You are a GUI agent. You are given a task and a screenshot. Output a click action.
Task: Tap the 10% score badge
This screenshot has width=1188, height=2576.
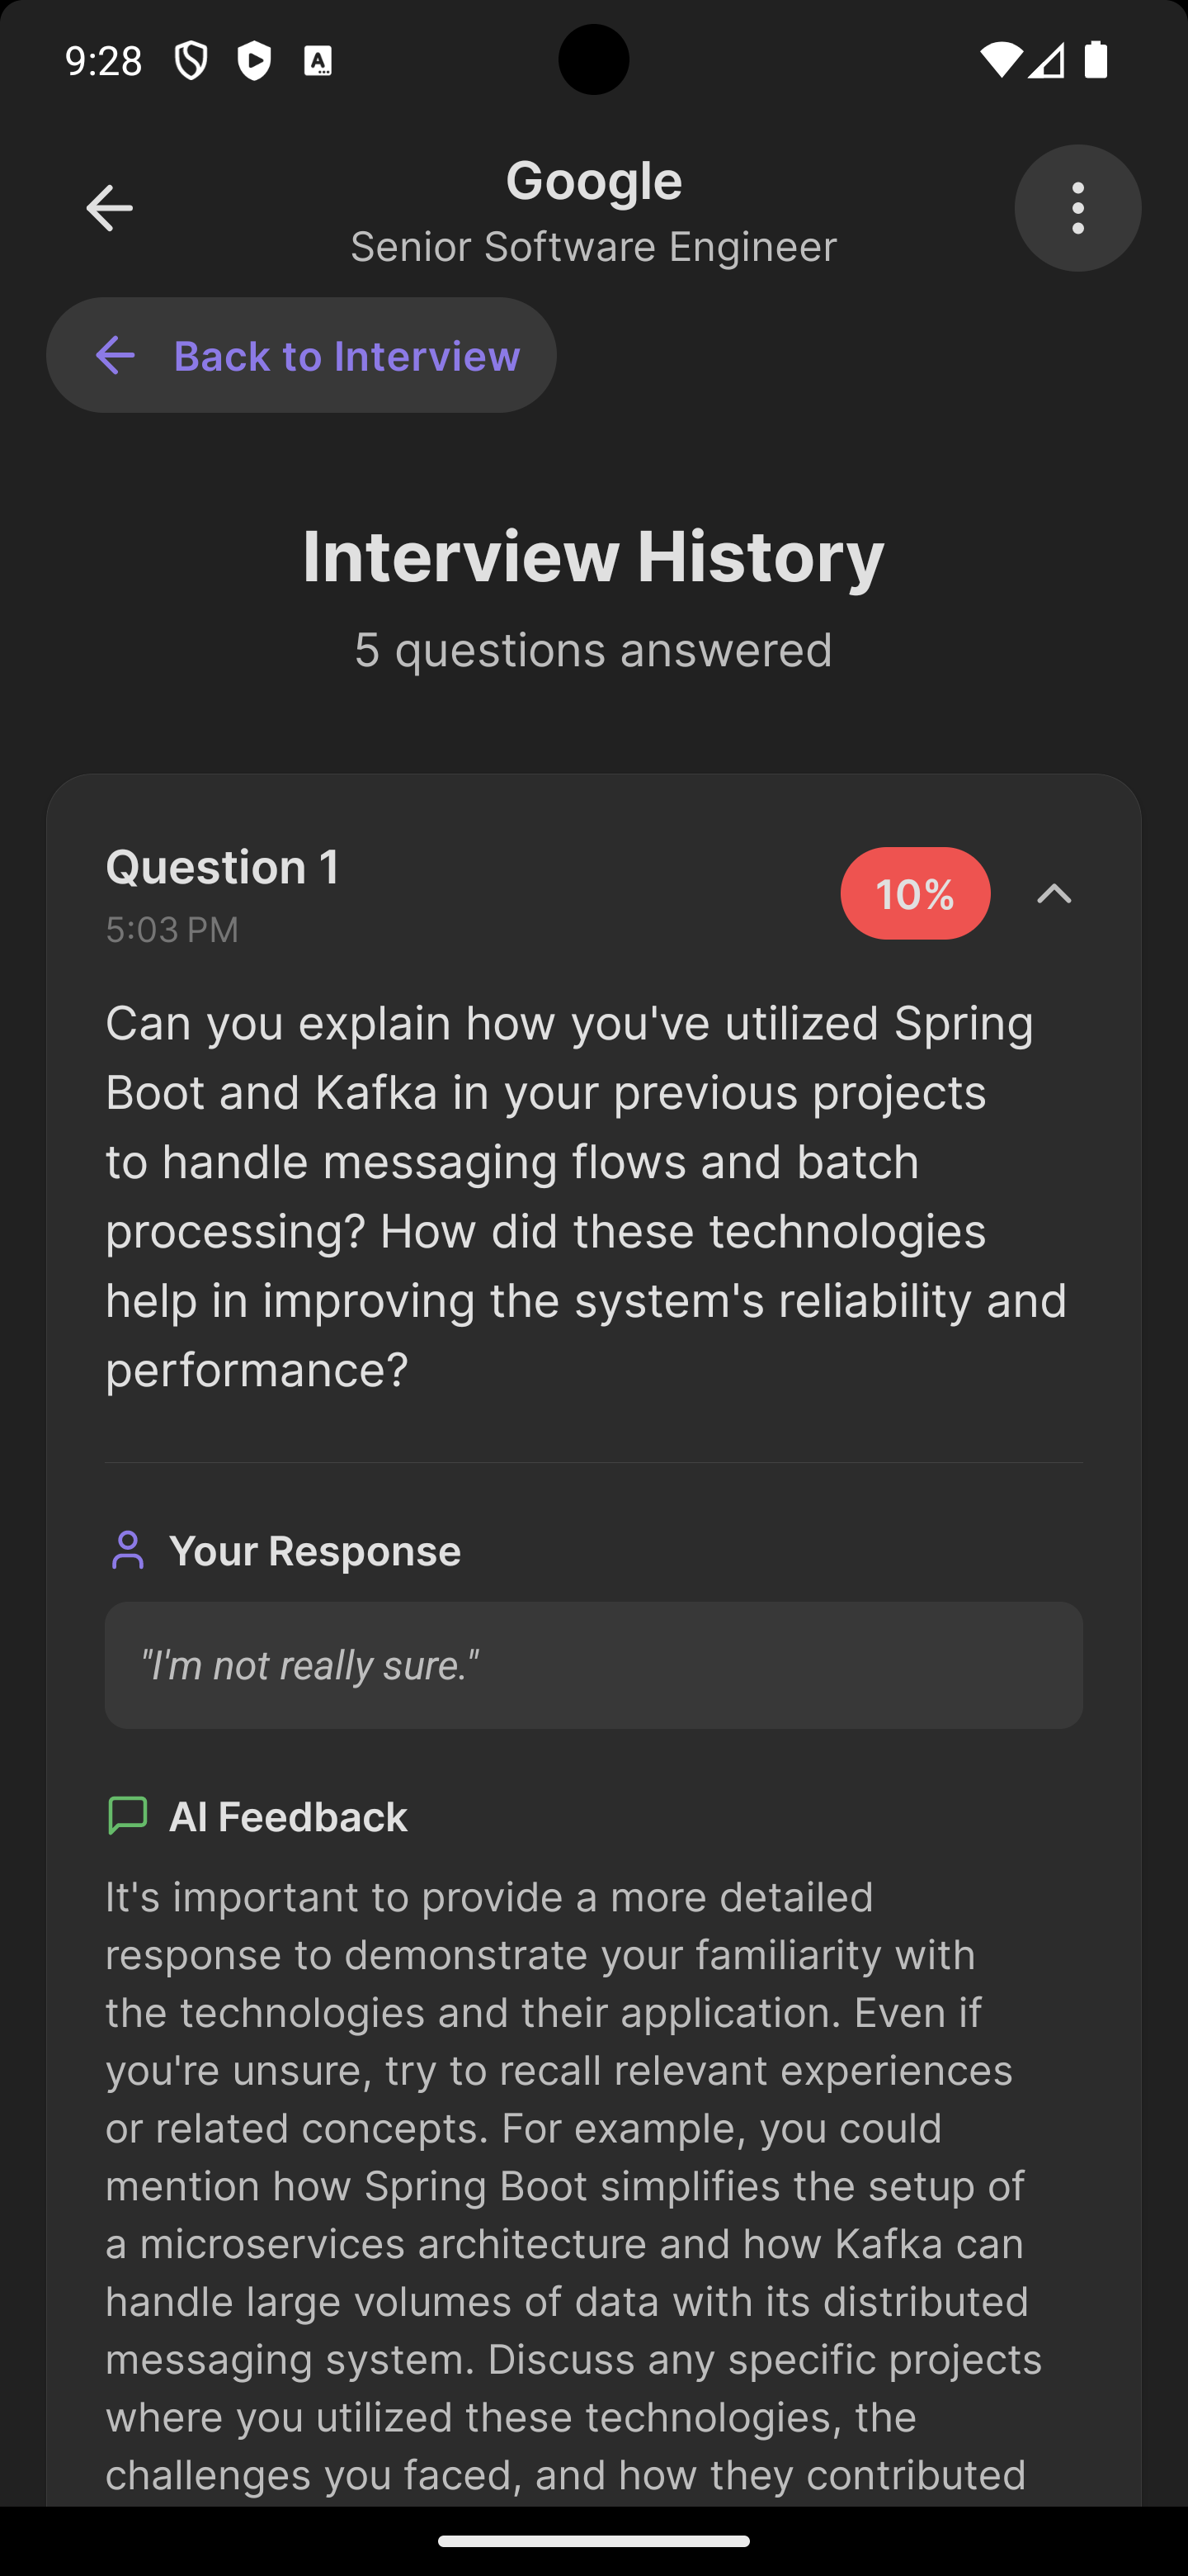914,893
